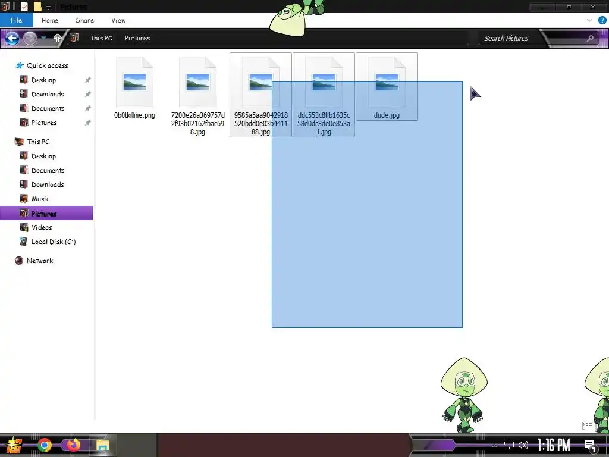
Task: Open Music under This PC
Action: [40, 199]
